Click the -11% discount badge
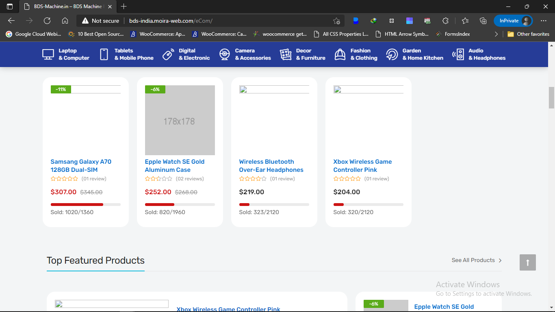Viewport: 555px width, 312px height. click(x=61, y=89)
